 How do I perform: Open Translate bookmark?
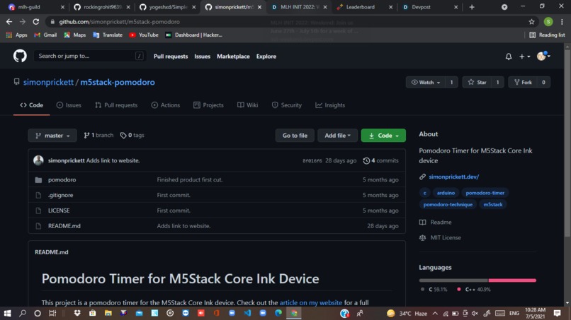(x=108, y=35)
